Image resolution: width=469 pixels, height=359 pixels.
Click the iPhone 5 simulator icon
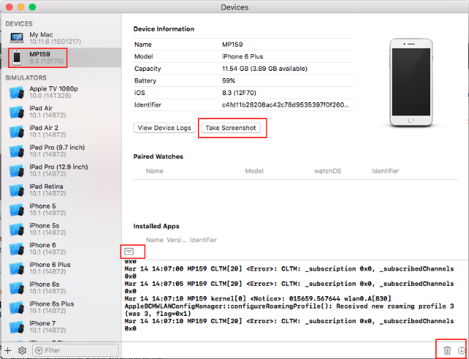[x=17, y=210]
